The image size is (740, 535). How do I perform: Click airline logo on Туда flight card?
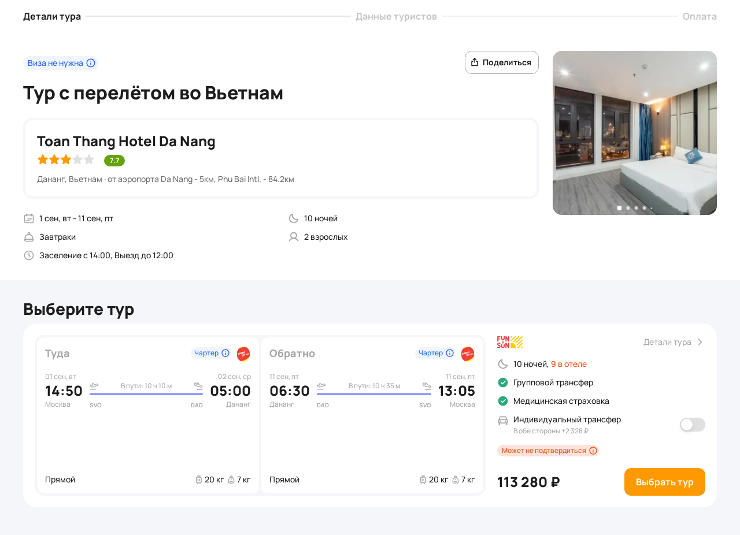click(x=243, y=354)
